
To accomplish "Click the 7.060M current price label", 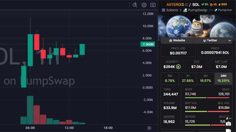I will [148, 44].
